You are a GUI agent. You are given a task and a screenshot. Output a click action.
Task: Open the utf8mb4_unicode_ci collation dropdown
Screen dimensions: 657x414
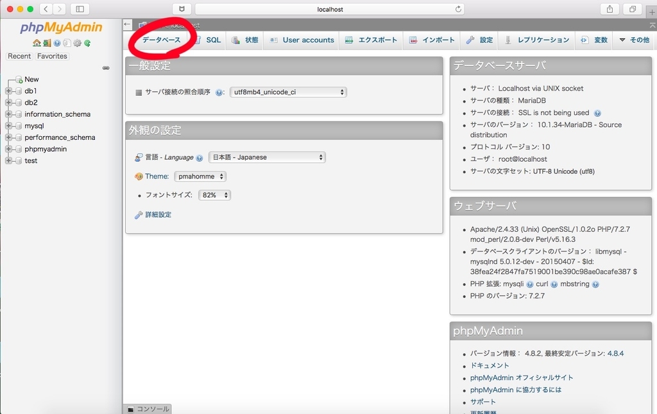pyautogui.click(x=287, y=92)
